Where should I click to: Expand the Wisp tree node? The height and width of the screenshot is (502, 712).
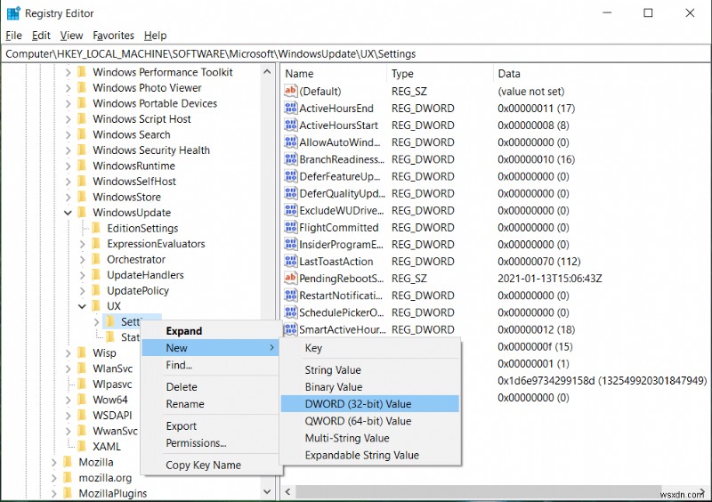(x=69, y=353)
